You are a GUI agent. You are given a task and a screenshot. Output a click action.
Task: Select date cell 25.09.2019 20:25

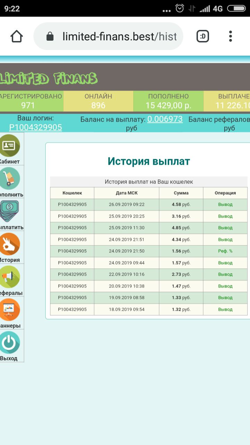127,216
